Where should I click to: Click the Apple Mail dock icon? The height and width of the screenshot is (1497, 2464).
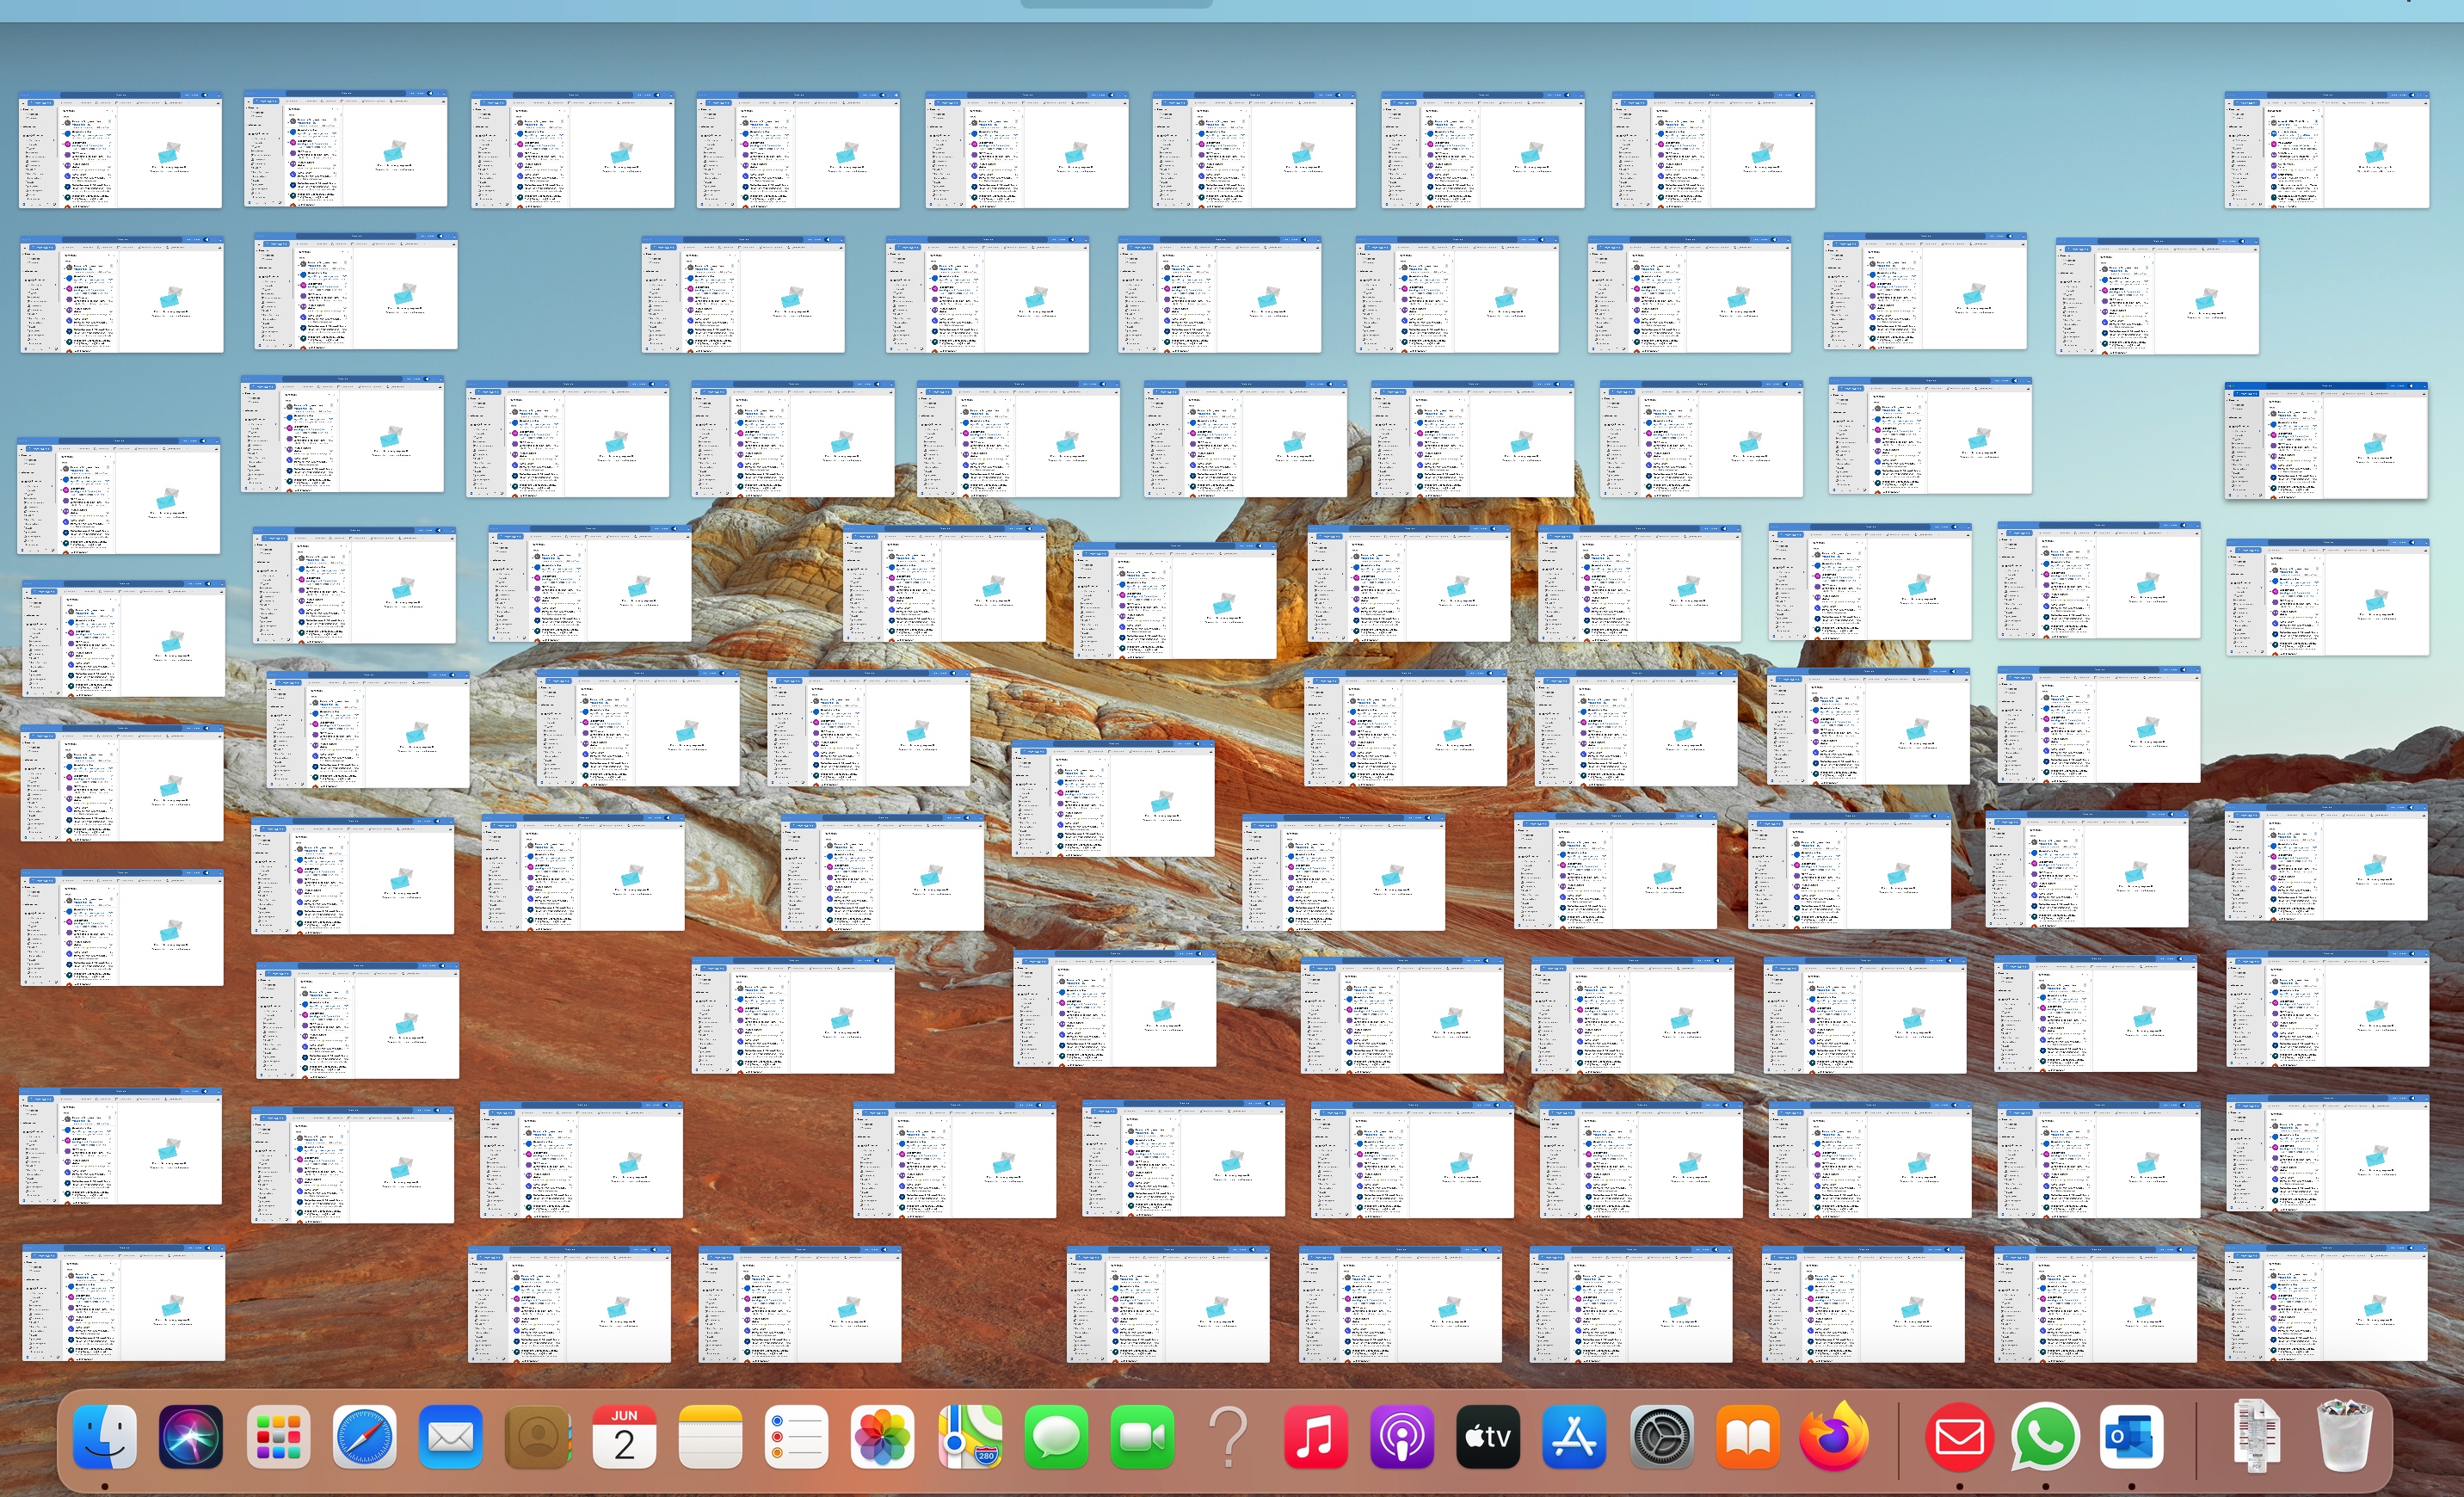click(x=451, y=1437)
